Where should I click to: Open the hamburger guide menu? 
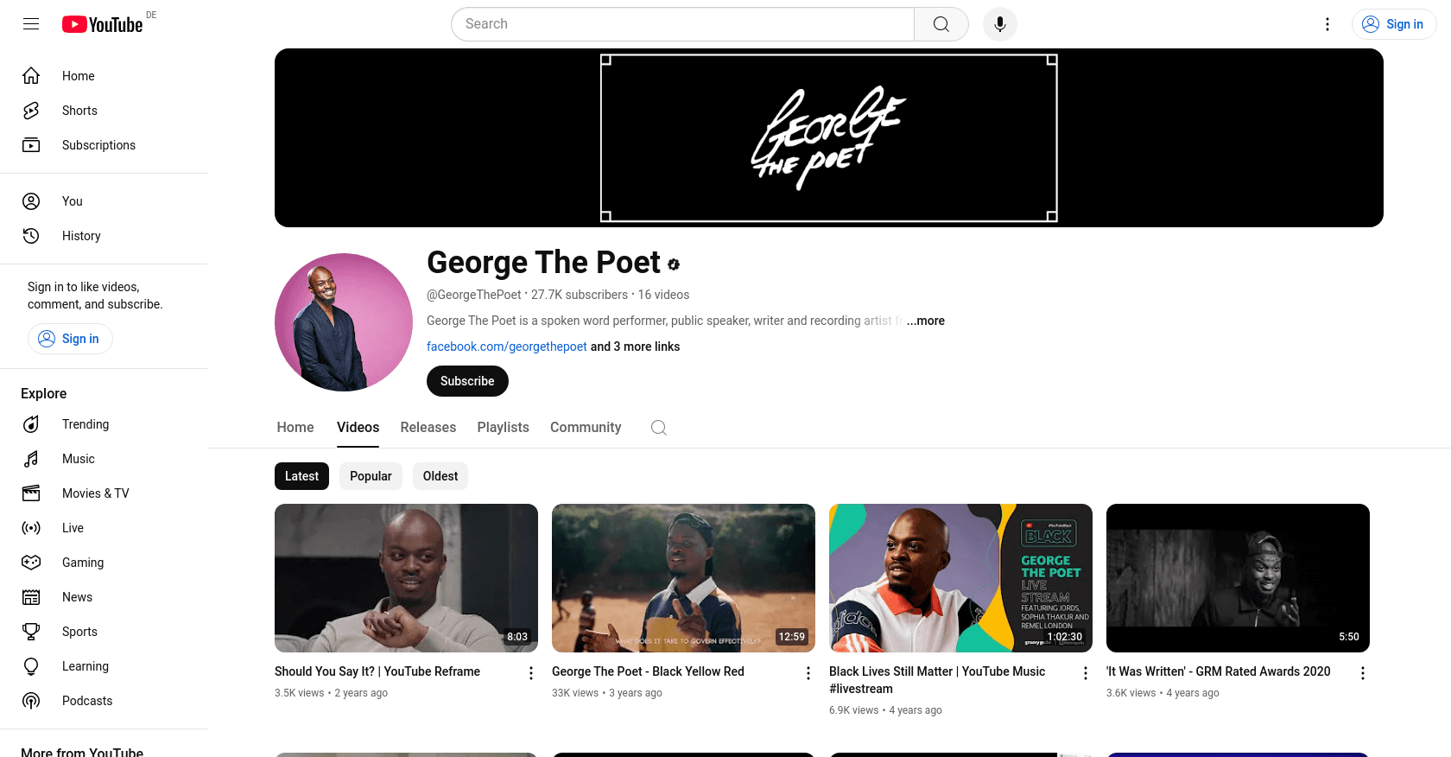(31, 24)
